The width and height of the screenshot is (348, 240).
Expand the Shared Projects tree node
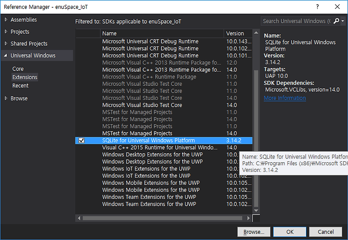coord(6,43)
